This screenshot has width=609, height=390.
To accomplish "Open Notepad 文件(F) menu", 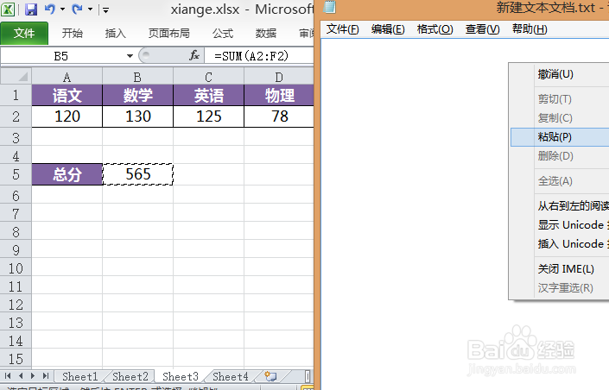I will [x=342, y=29].
